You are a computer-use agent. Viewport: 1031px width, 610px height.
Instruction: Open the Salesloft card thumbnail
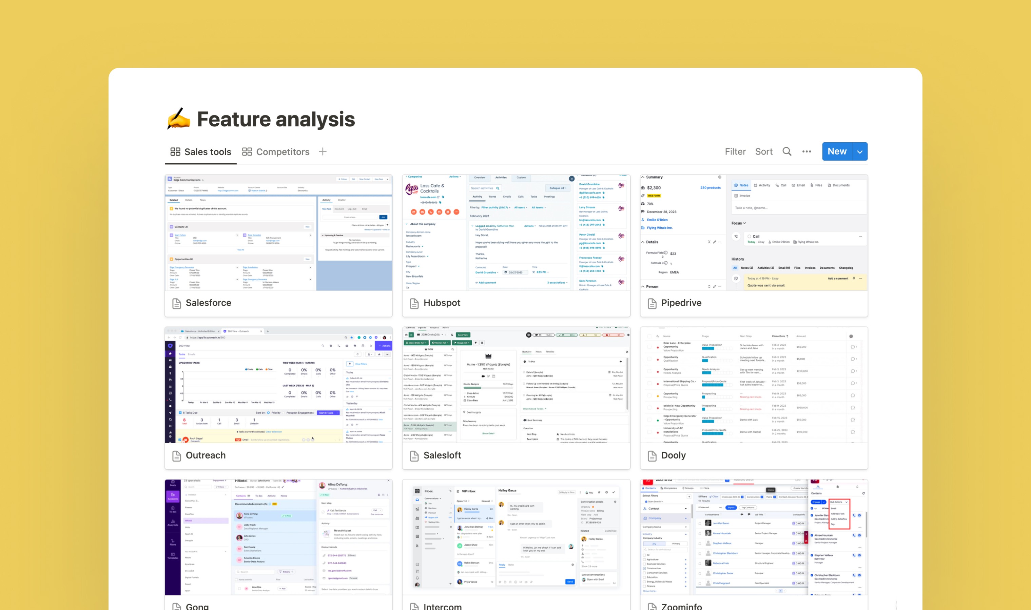[516, 385]
